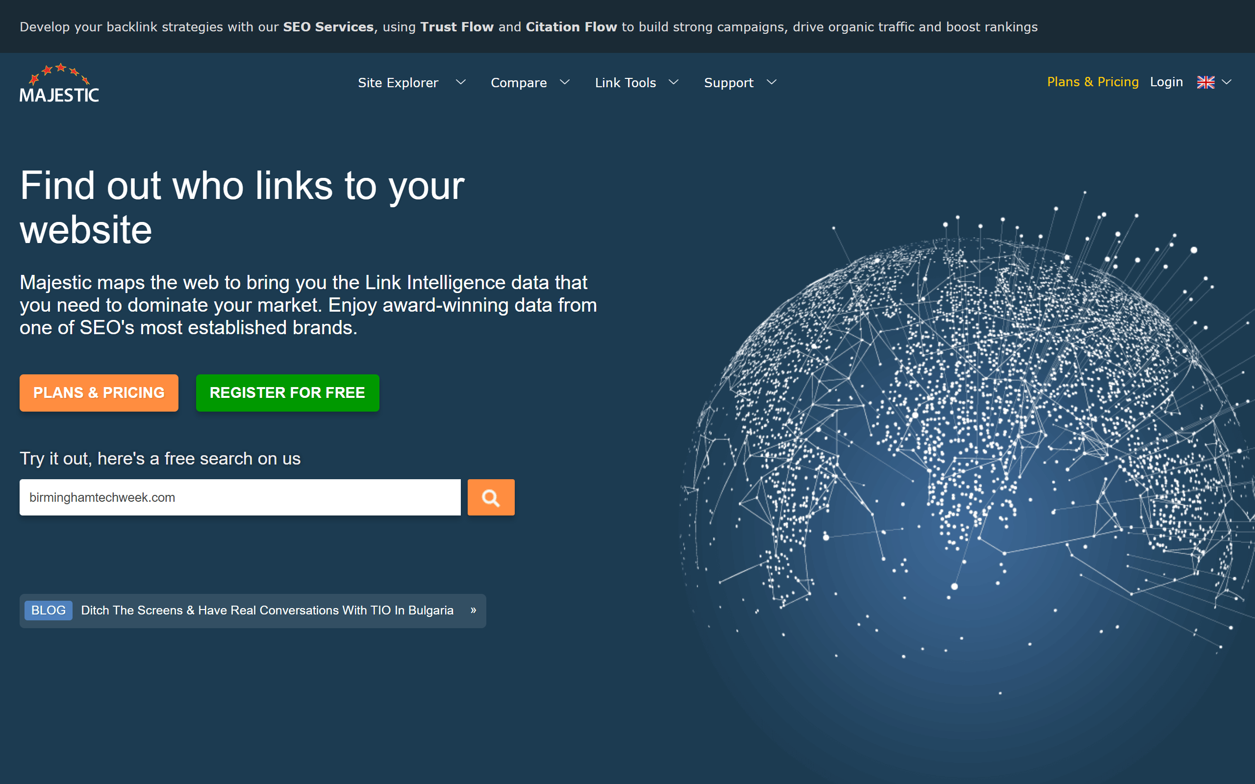Viewport: 1255px width, 784px height.
Task: Expand the Compare dropdown chevron
Action: coord(565,82)
